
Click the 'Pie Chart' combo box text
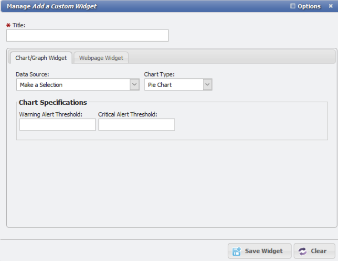pos(174,85)
